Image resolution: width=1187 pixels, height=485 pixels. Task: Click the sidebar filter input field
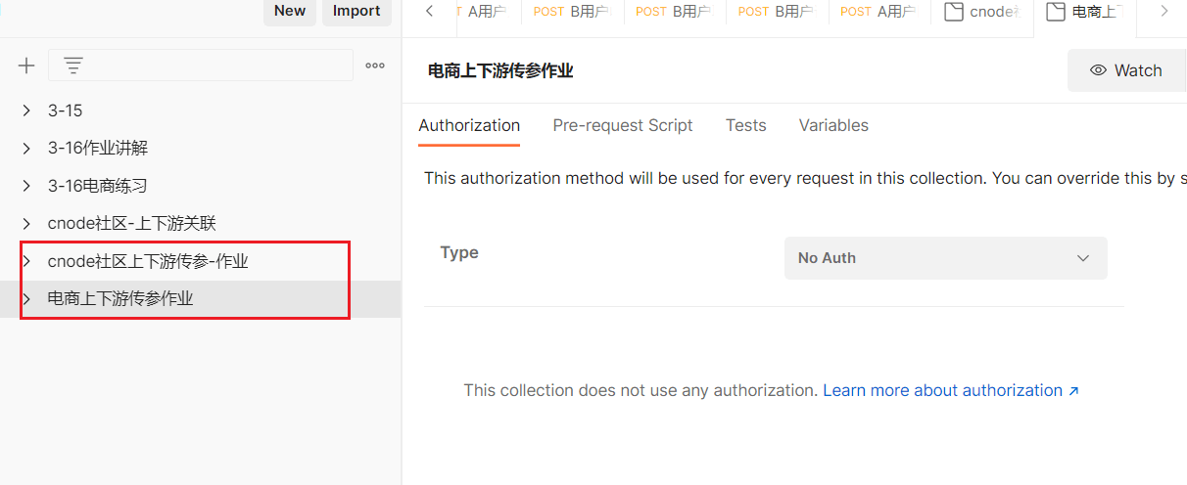215,66
